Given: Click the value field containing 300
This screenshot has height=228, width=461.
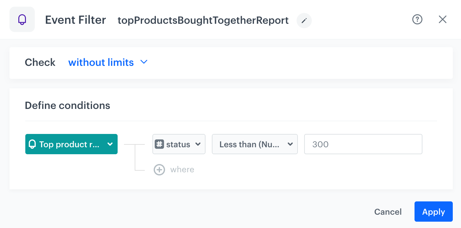Looking at the screenshot, I should [x=363, y=144].
